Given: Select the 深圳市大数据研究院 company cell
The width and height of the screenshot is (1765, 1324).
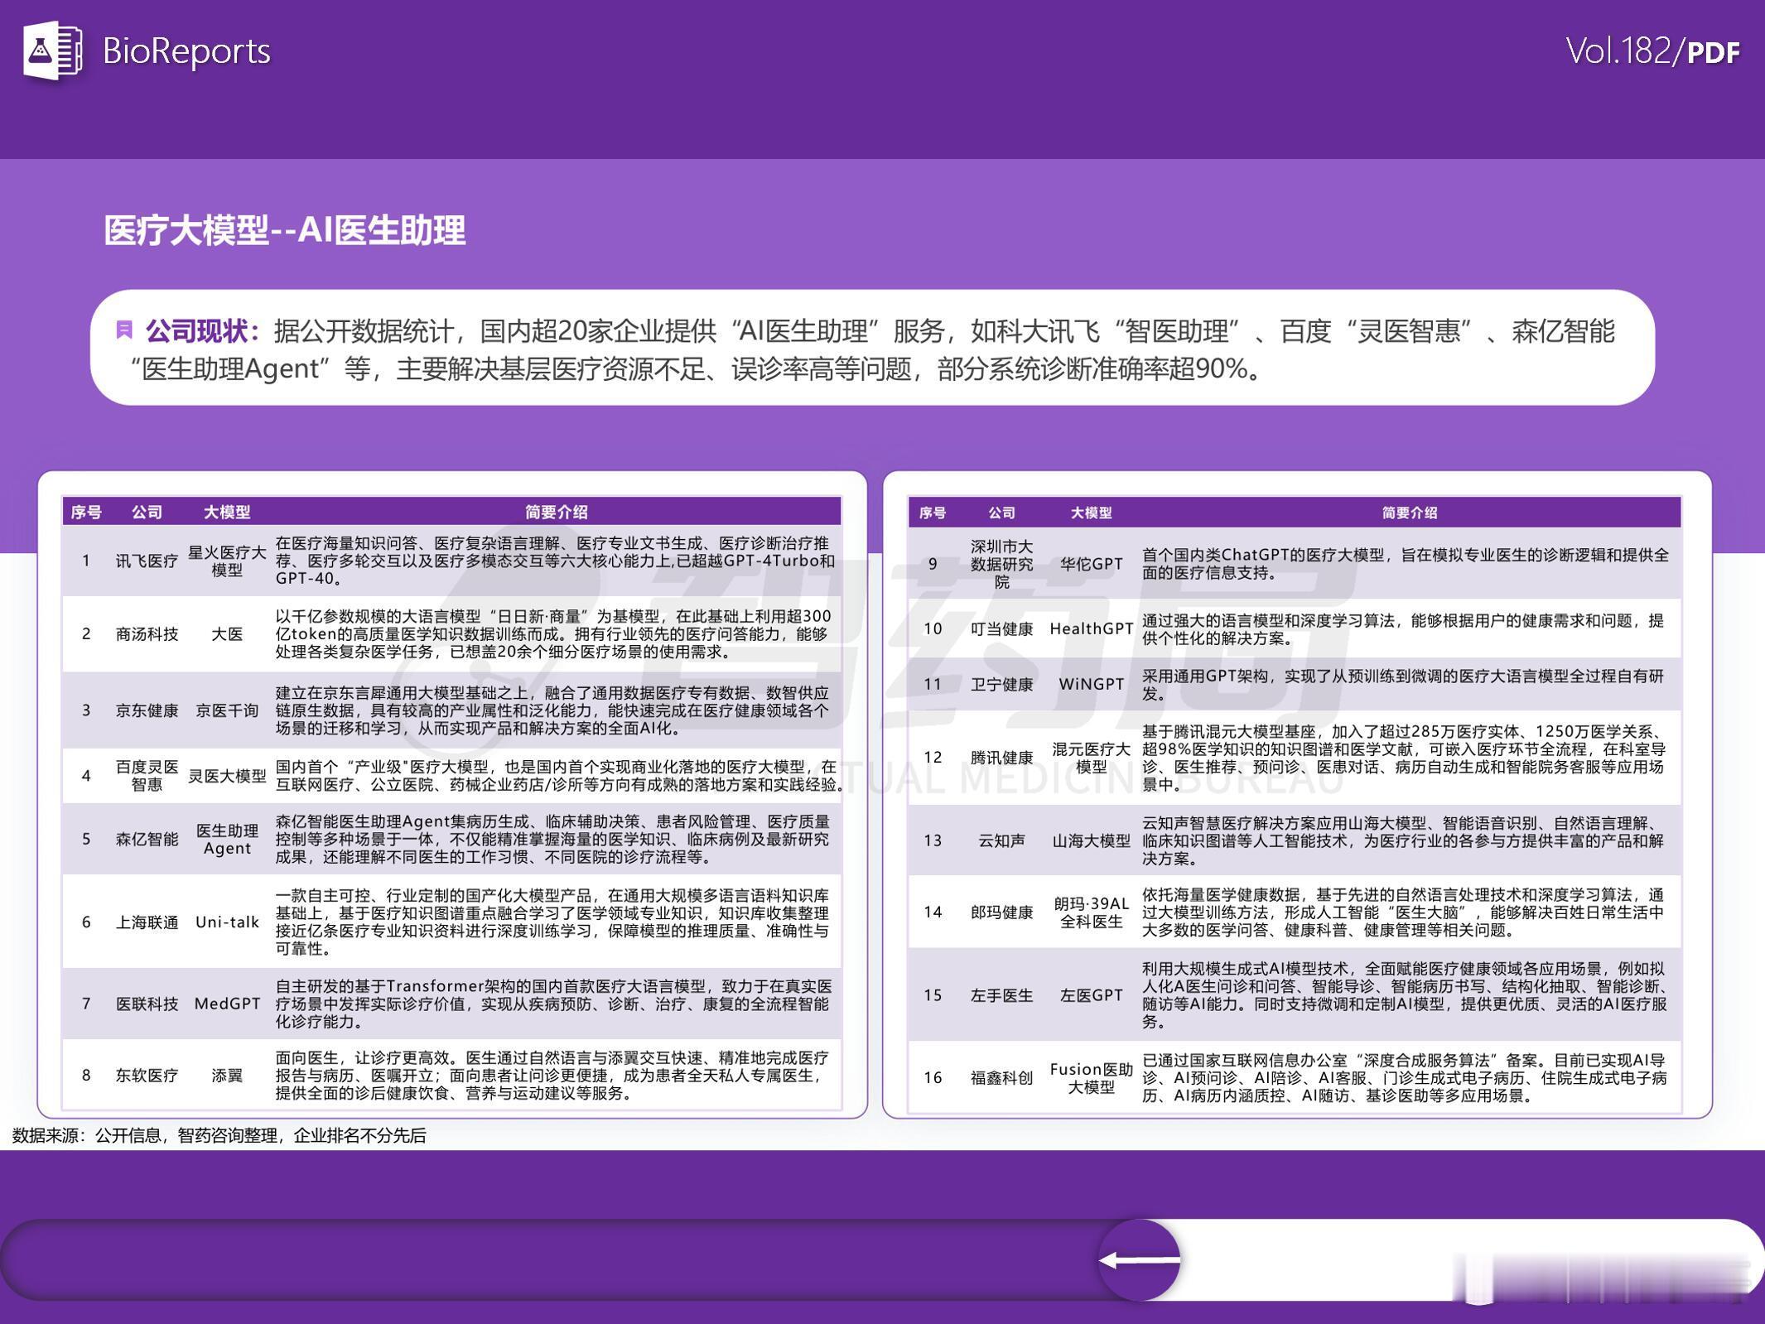Looking at the screenshot, I should (x=1001, y=564).
